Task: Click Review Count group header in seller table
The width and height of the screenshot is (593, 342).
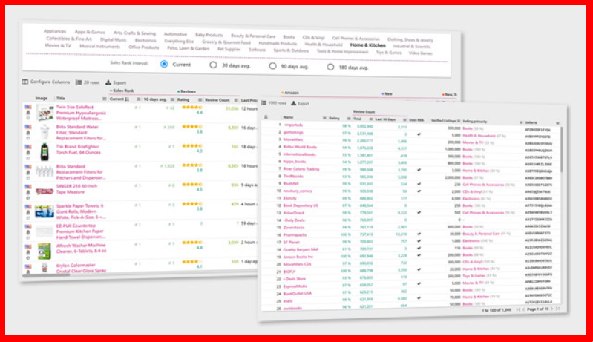Action: [x=364, y=112]
